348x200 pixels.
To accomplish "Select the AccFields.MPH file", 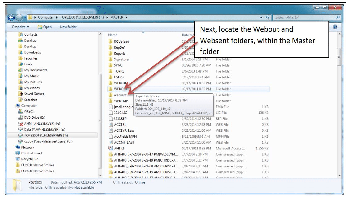I will 125,136.
